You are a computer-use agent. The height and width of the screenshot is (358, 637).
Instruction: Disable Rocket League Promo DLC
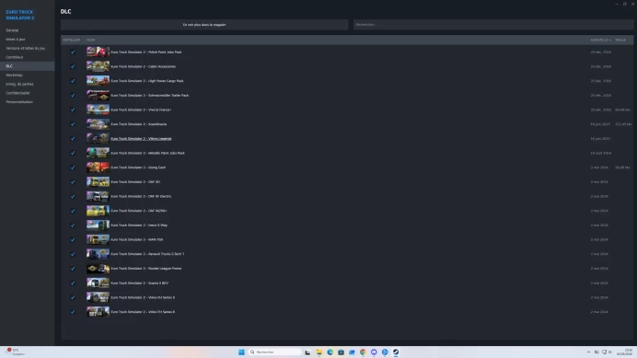click(73, 268)
